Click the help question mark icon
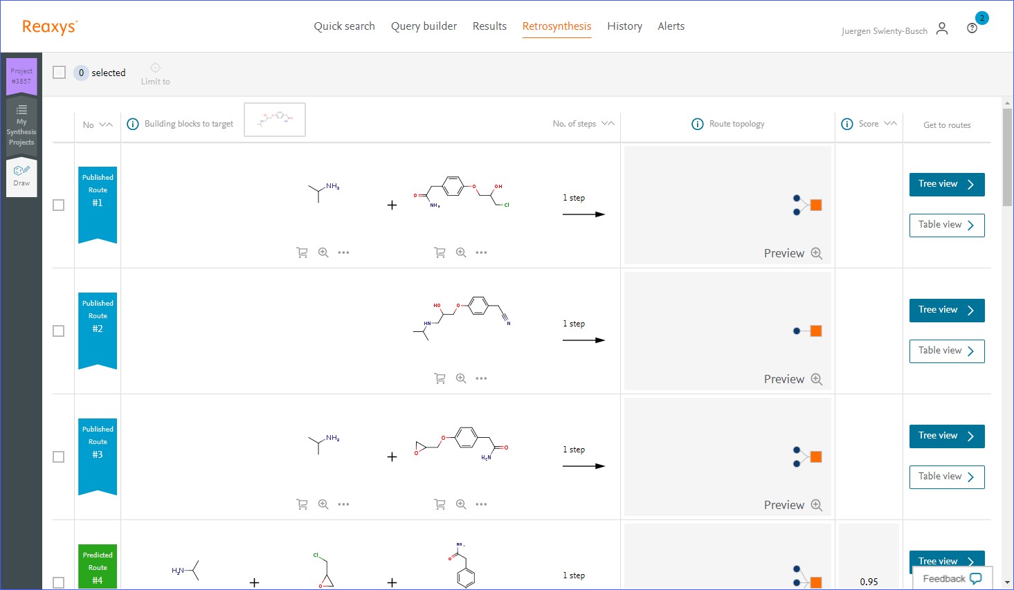1014x590 pixels. 972,28
